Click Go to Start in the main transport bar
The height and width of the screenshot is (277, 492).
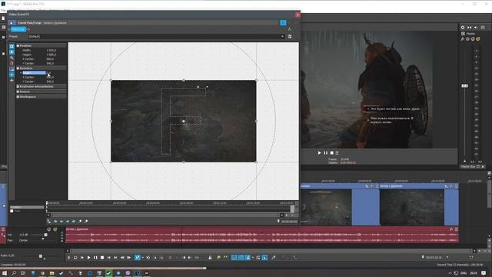(109, 258)
